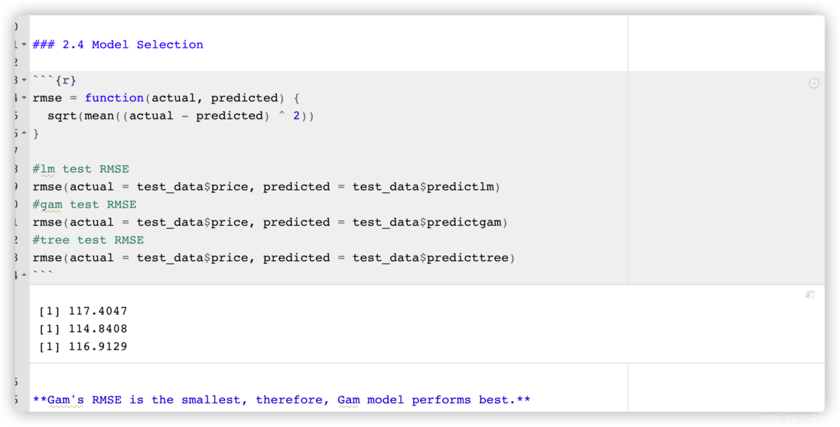Click fold arrow beside closing brace

24,133
